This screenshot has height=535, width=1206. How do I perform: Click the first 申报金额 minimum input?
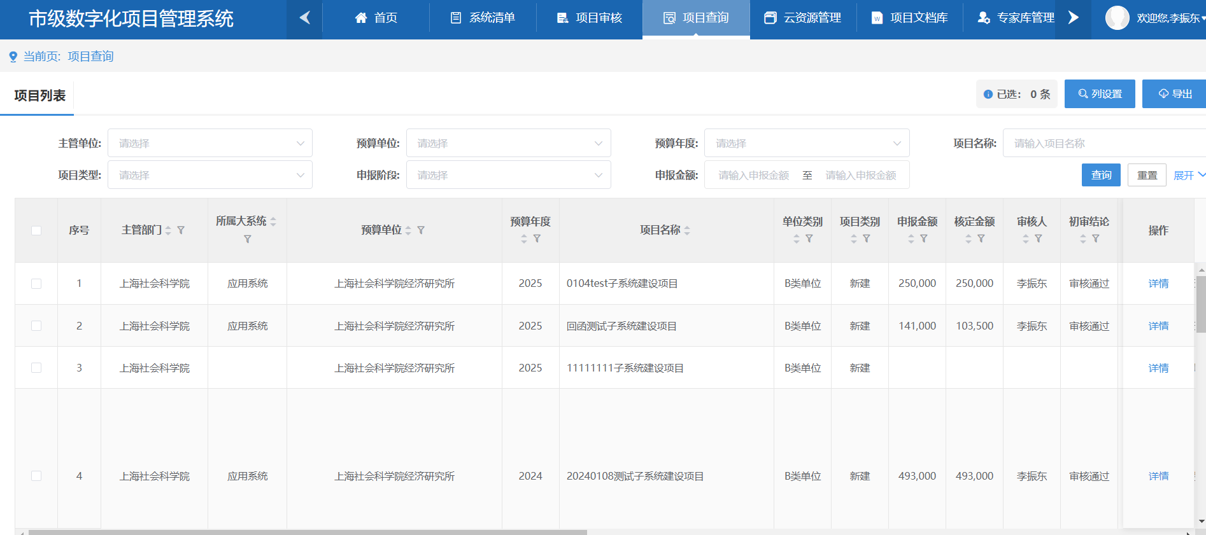[x=754, y=175]
